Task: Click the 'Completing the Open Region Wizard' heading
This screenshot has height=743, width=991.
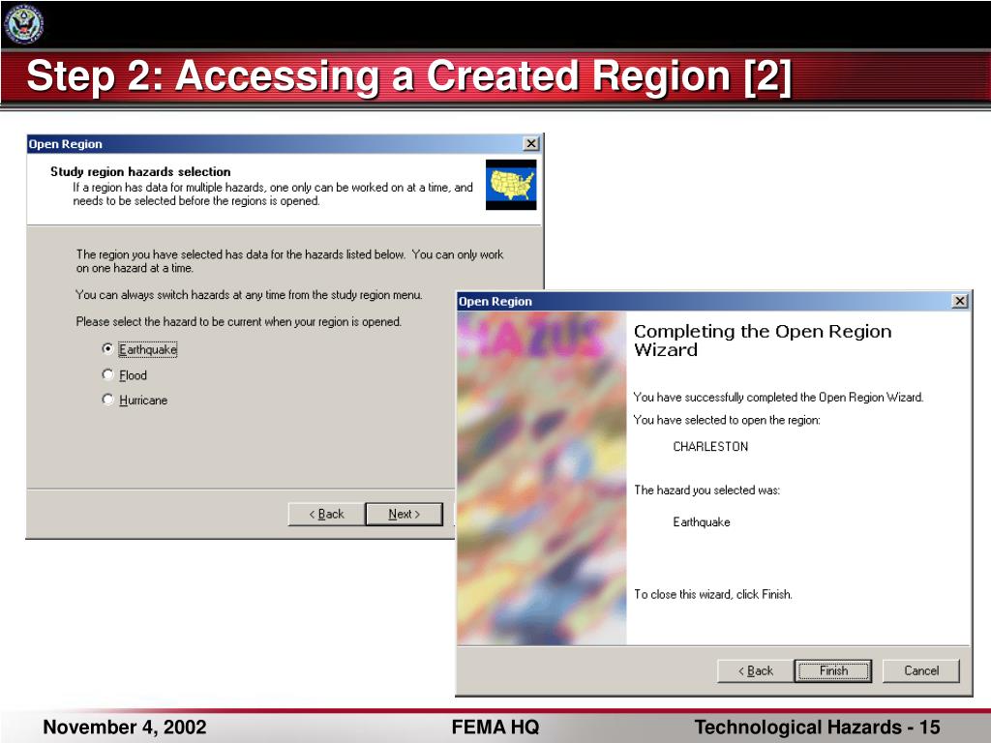Action: [763, 341]
